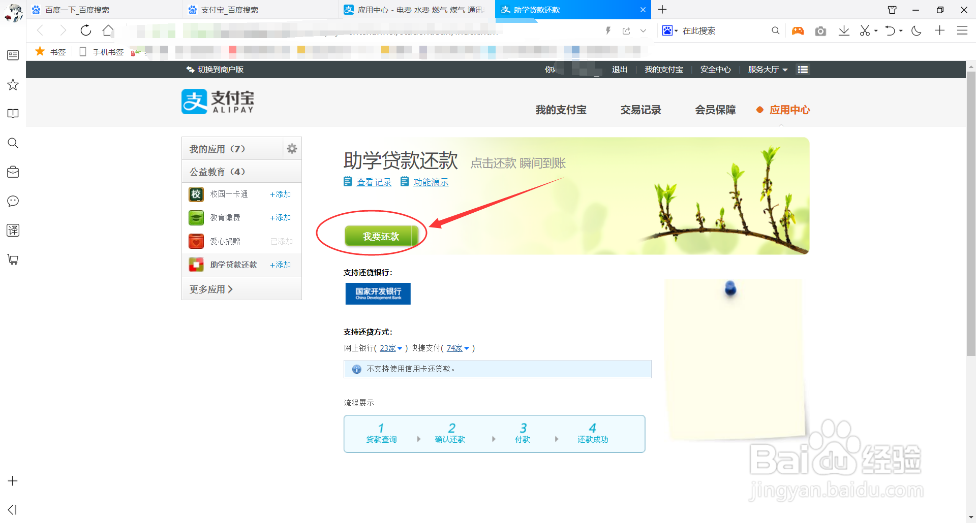Click the 助学贷款还款 app icon
The height and width of the screenshot is (523, 976).
196,265
